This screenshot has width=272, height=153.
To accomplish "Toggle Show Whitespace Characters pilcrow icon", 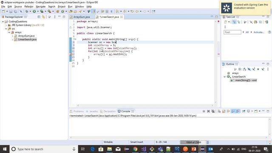I will 111,11.
